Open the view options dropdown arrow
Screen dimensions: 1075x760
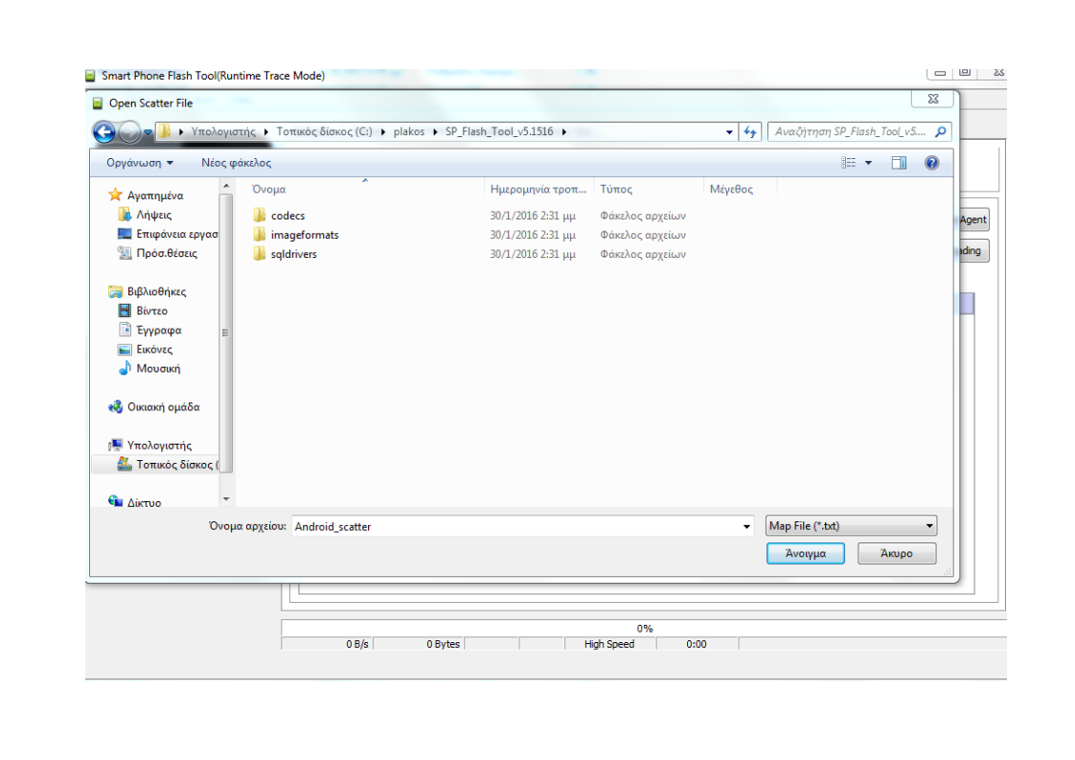click(868, 163)
